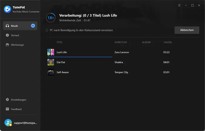The width and height of the screenshot is (205, 131).
Task: Enable PC nach Beendigung in den Ruhezustand checkbox
Action: click(47, 30)
